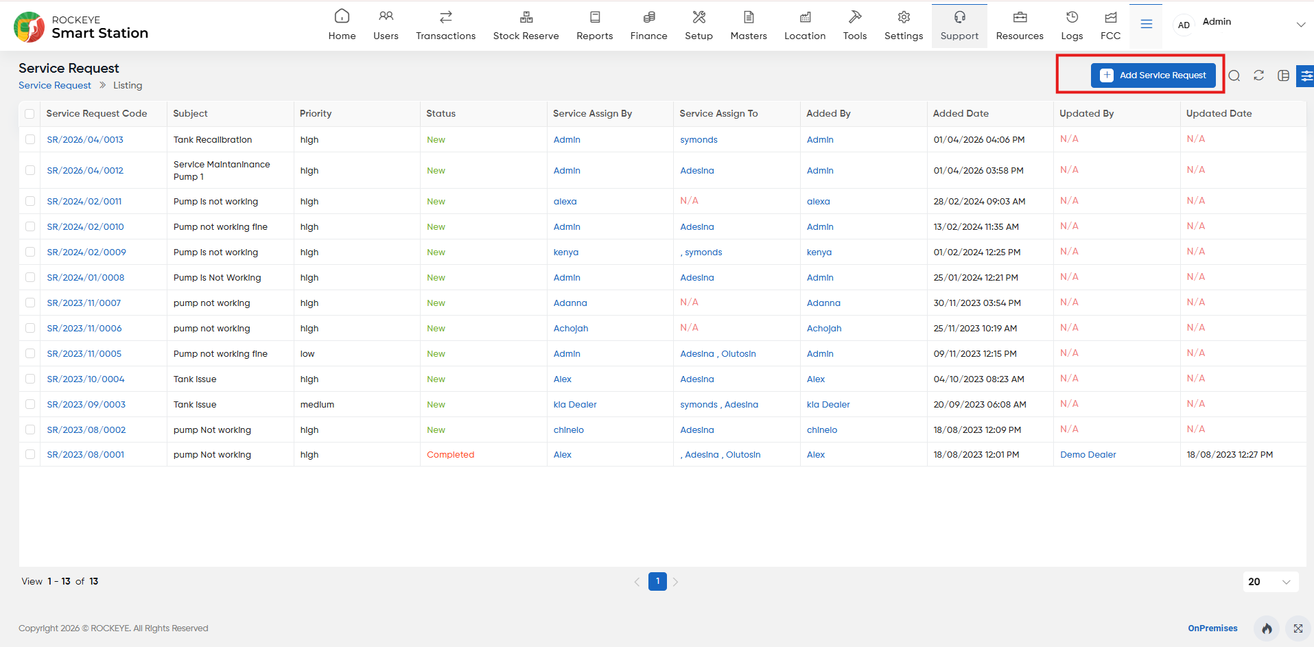Sort by Added Date column header
The height and width of the screenshot is (647, 1314).
click(x=961, y=114)
